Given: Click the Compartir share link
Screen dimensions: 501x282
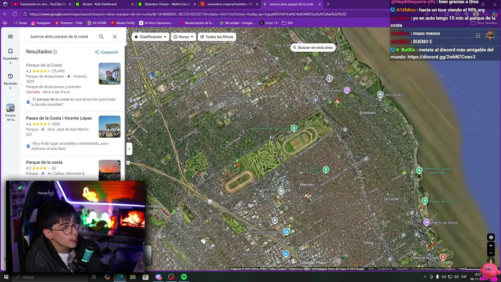Looking at the screenshot, I should (x=106, y=52).
